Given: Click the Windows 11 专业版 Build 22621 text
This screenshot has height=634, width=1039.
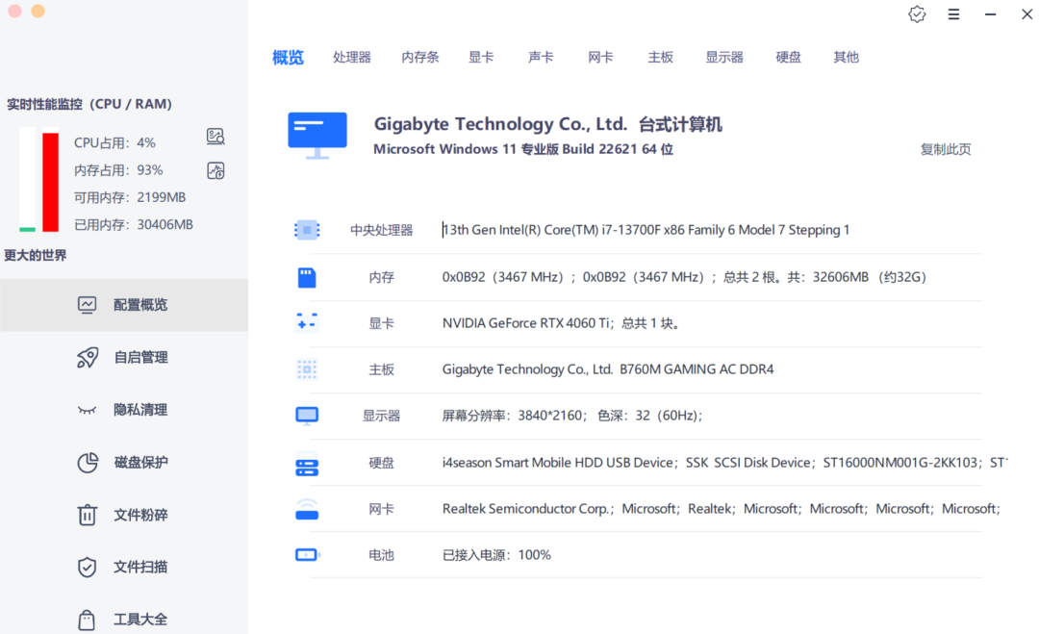Looking at the screenshot, I should point(522,149).
